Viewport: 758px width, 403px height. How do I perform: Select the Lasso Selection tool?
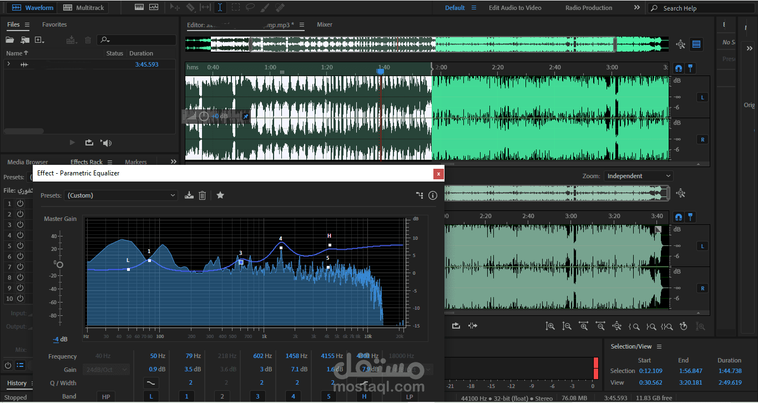click(251, 7)
